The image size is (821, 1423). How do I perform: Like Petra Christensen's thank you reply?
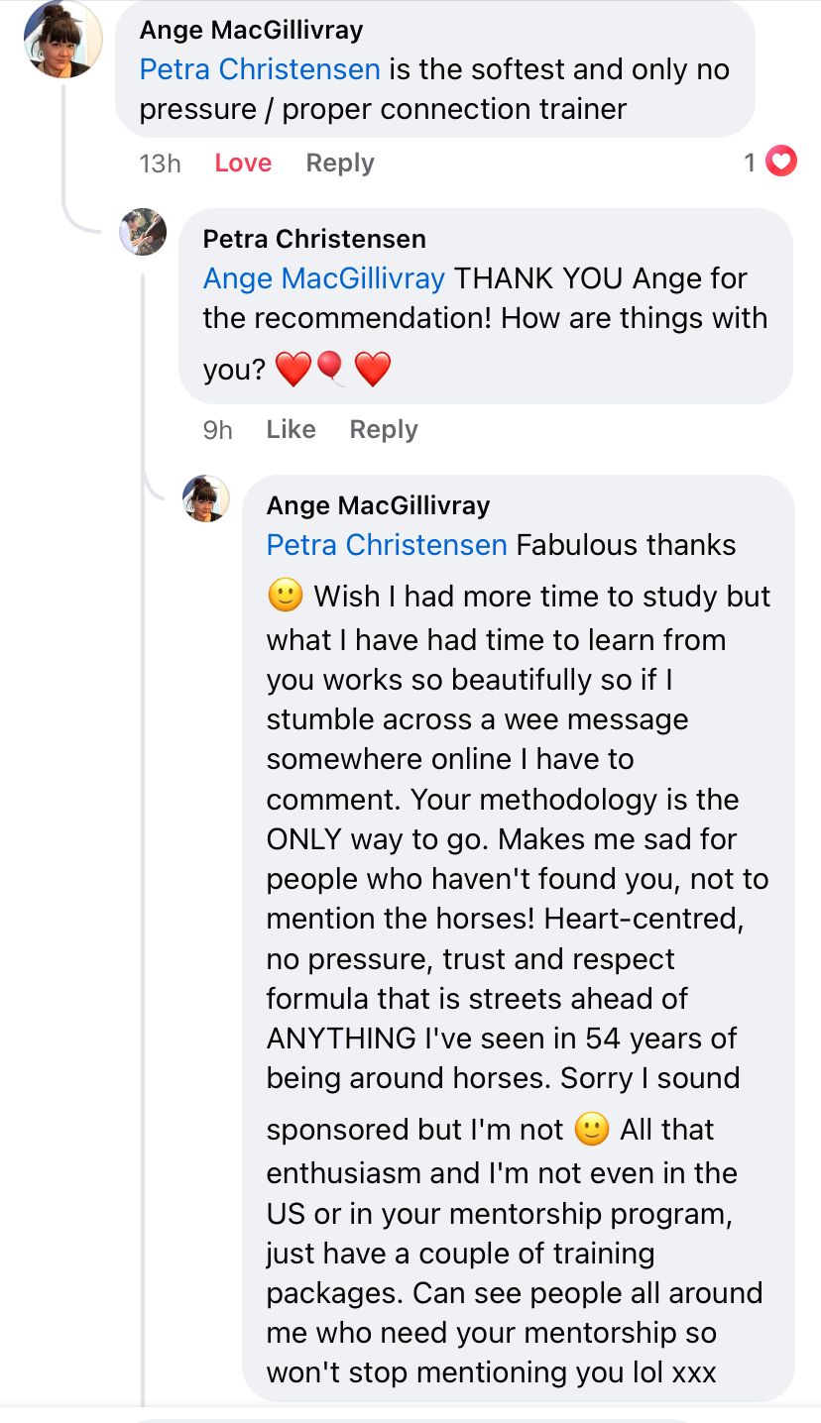coord(291,429)
